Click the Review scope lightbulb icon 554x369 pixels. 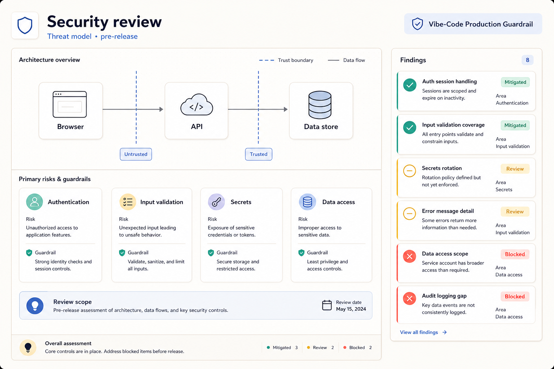point(35,306)
